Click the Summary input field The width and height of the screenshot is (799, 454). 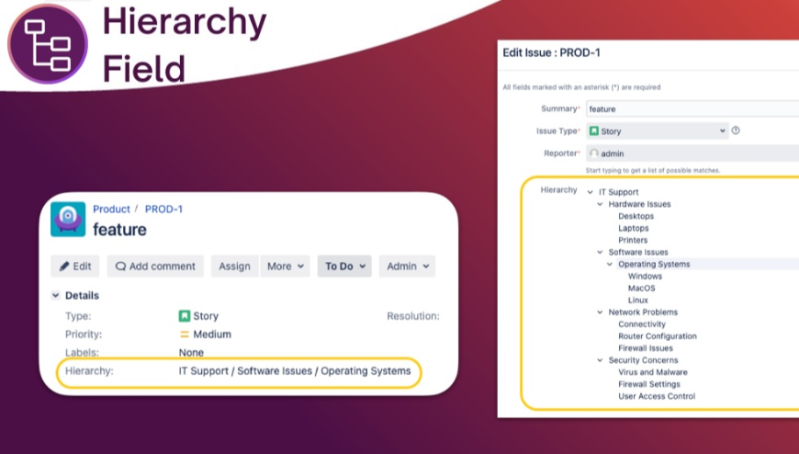692,108
